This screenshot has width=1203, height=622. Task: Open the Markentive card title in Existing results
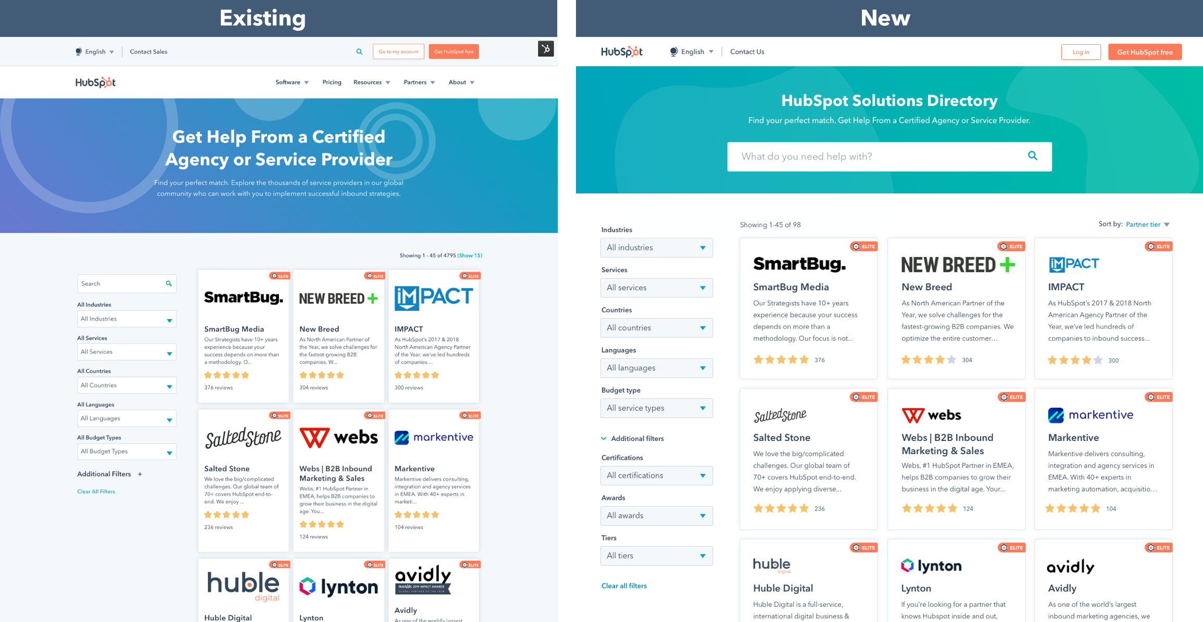(x=415, y=469)
